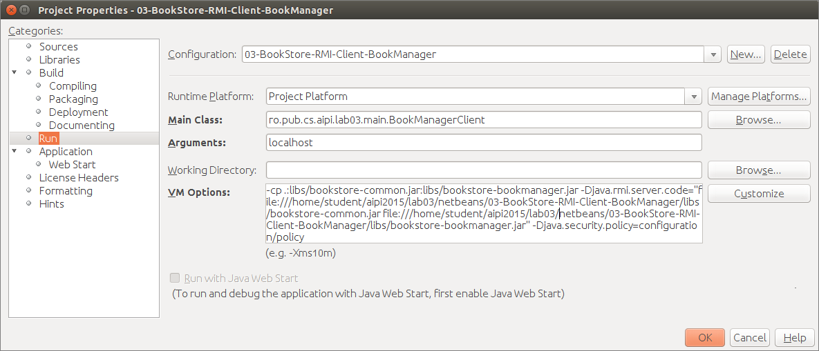819x351 pixels.
Task: Click the "Main Class:" label
Action: click(x=196, y=120)
